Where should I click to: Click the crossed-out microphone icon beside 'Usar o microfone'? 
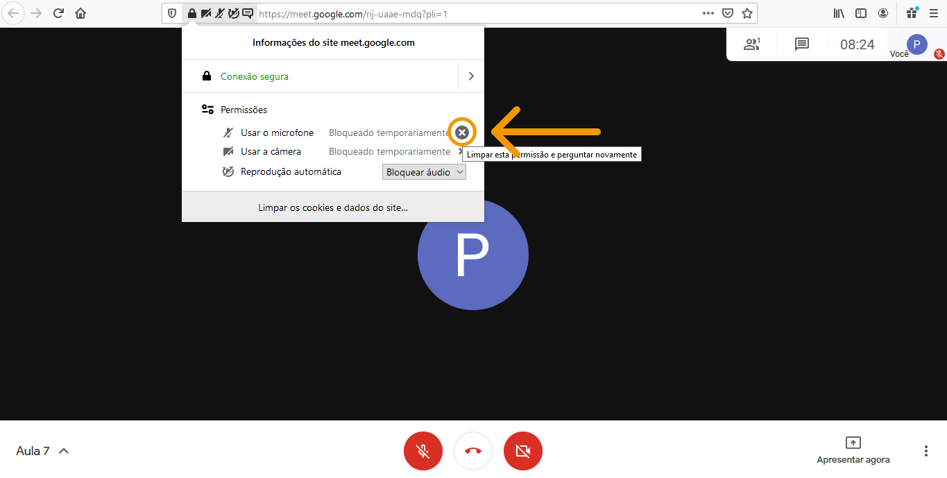click(228, 133)
